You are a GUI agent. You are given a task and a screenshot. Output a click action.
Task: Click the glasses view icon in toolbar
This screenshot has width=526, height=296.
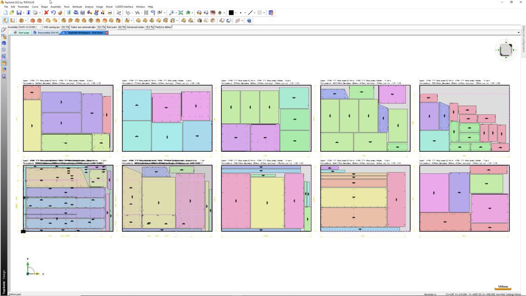pyautogui.click(x=199, y=13)
